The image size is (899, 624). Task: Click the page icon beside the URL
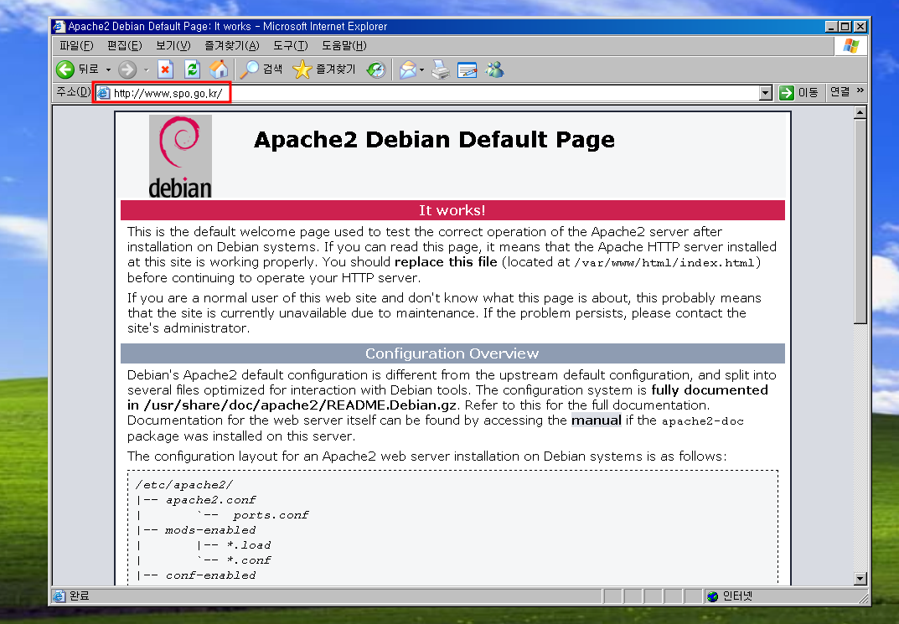click(103, 93)
